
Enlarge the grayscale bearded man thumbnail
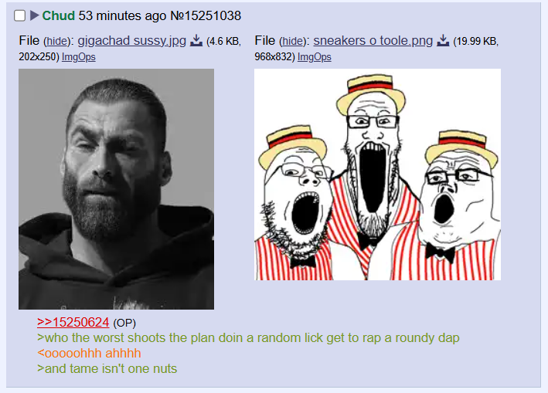(117, 189)
